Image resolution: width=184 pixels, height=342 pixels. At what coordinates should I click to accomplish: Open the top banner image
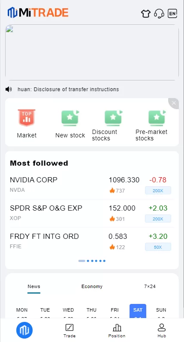click(x=92, y=52)
